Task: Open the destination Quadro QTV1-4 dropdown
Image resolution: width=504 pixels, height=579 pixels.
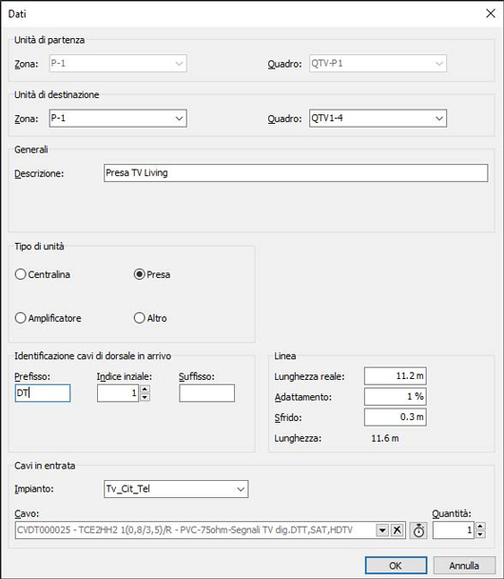Action: pyautogui.click(x=438, y=118)
